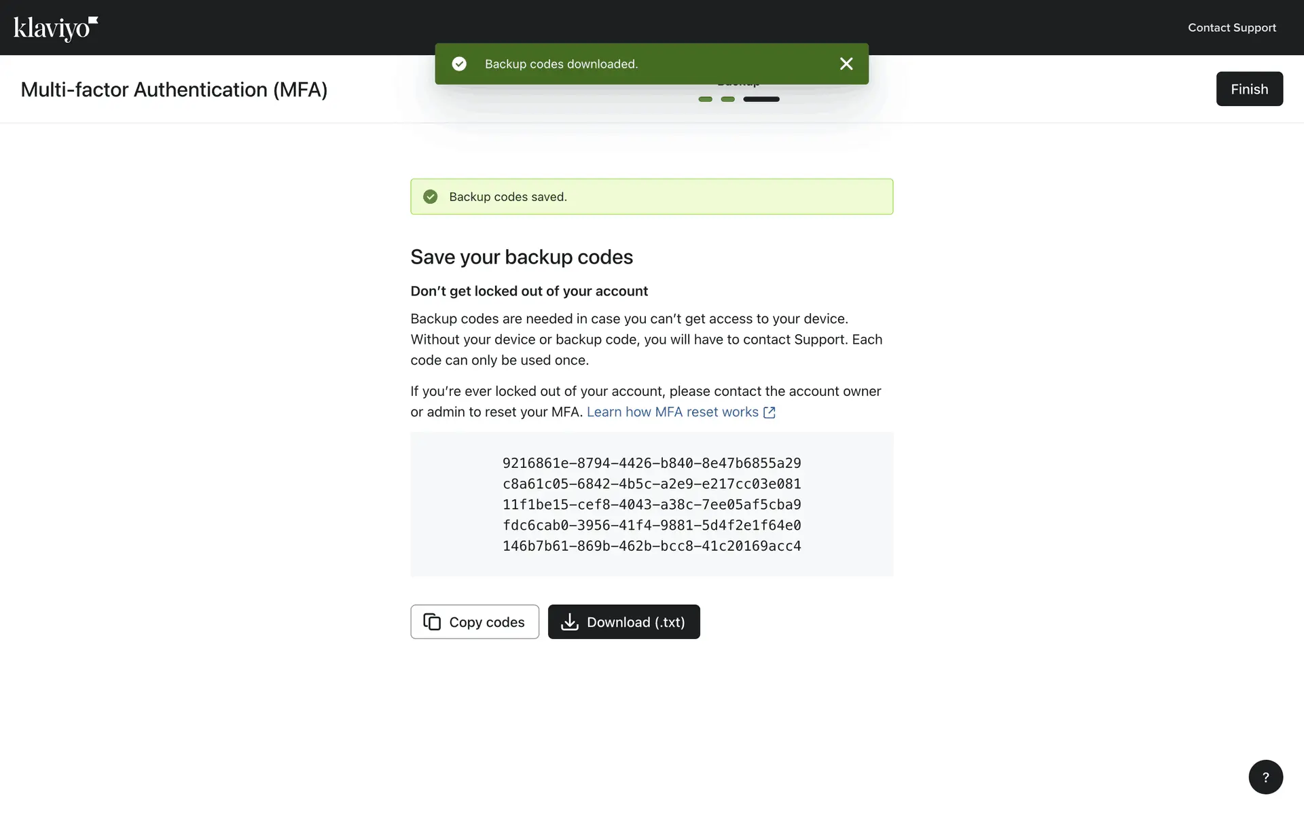
Task: Click the first backup code starting 9216861e
Action: pyautogui.click(x=651, y=463)
